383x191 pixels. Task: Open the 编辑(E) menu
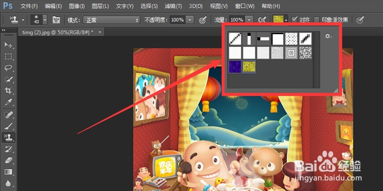point(53,6)
